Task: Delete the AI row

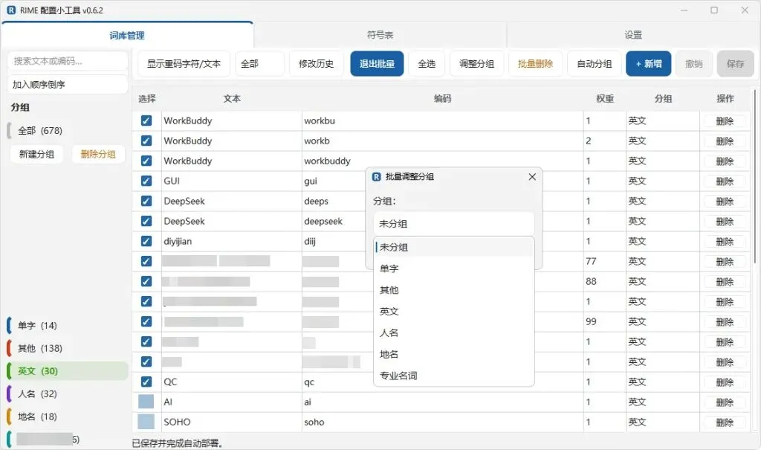Action: [x=725, y=402]
